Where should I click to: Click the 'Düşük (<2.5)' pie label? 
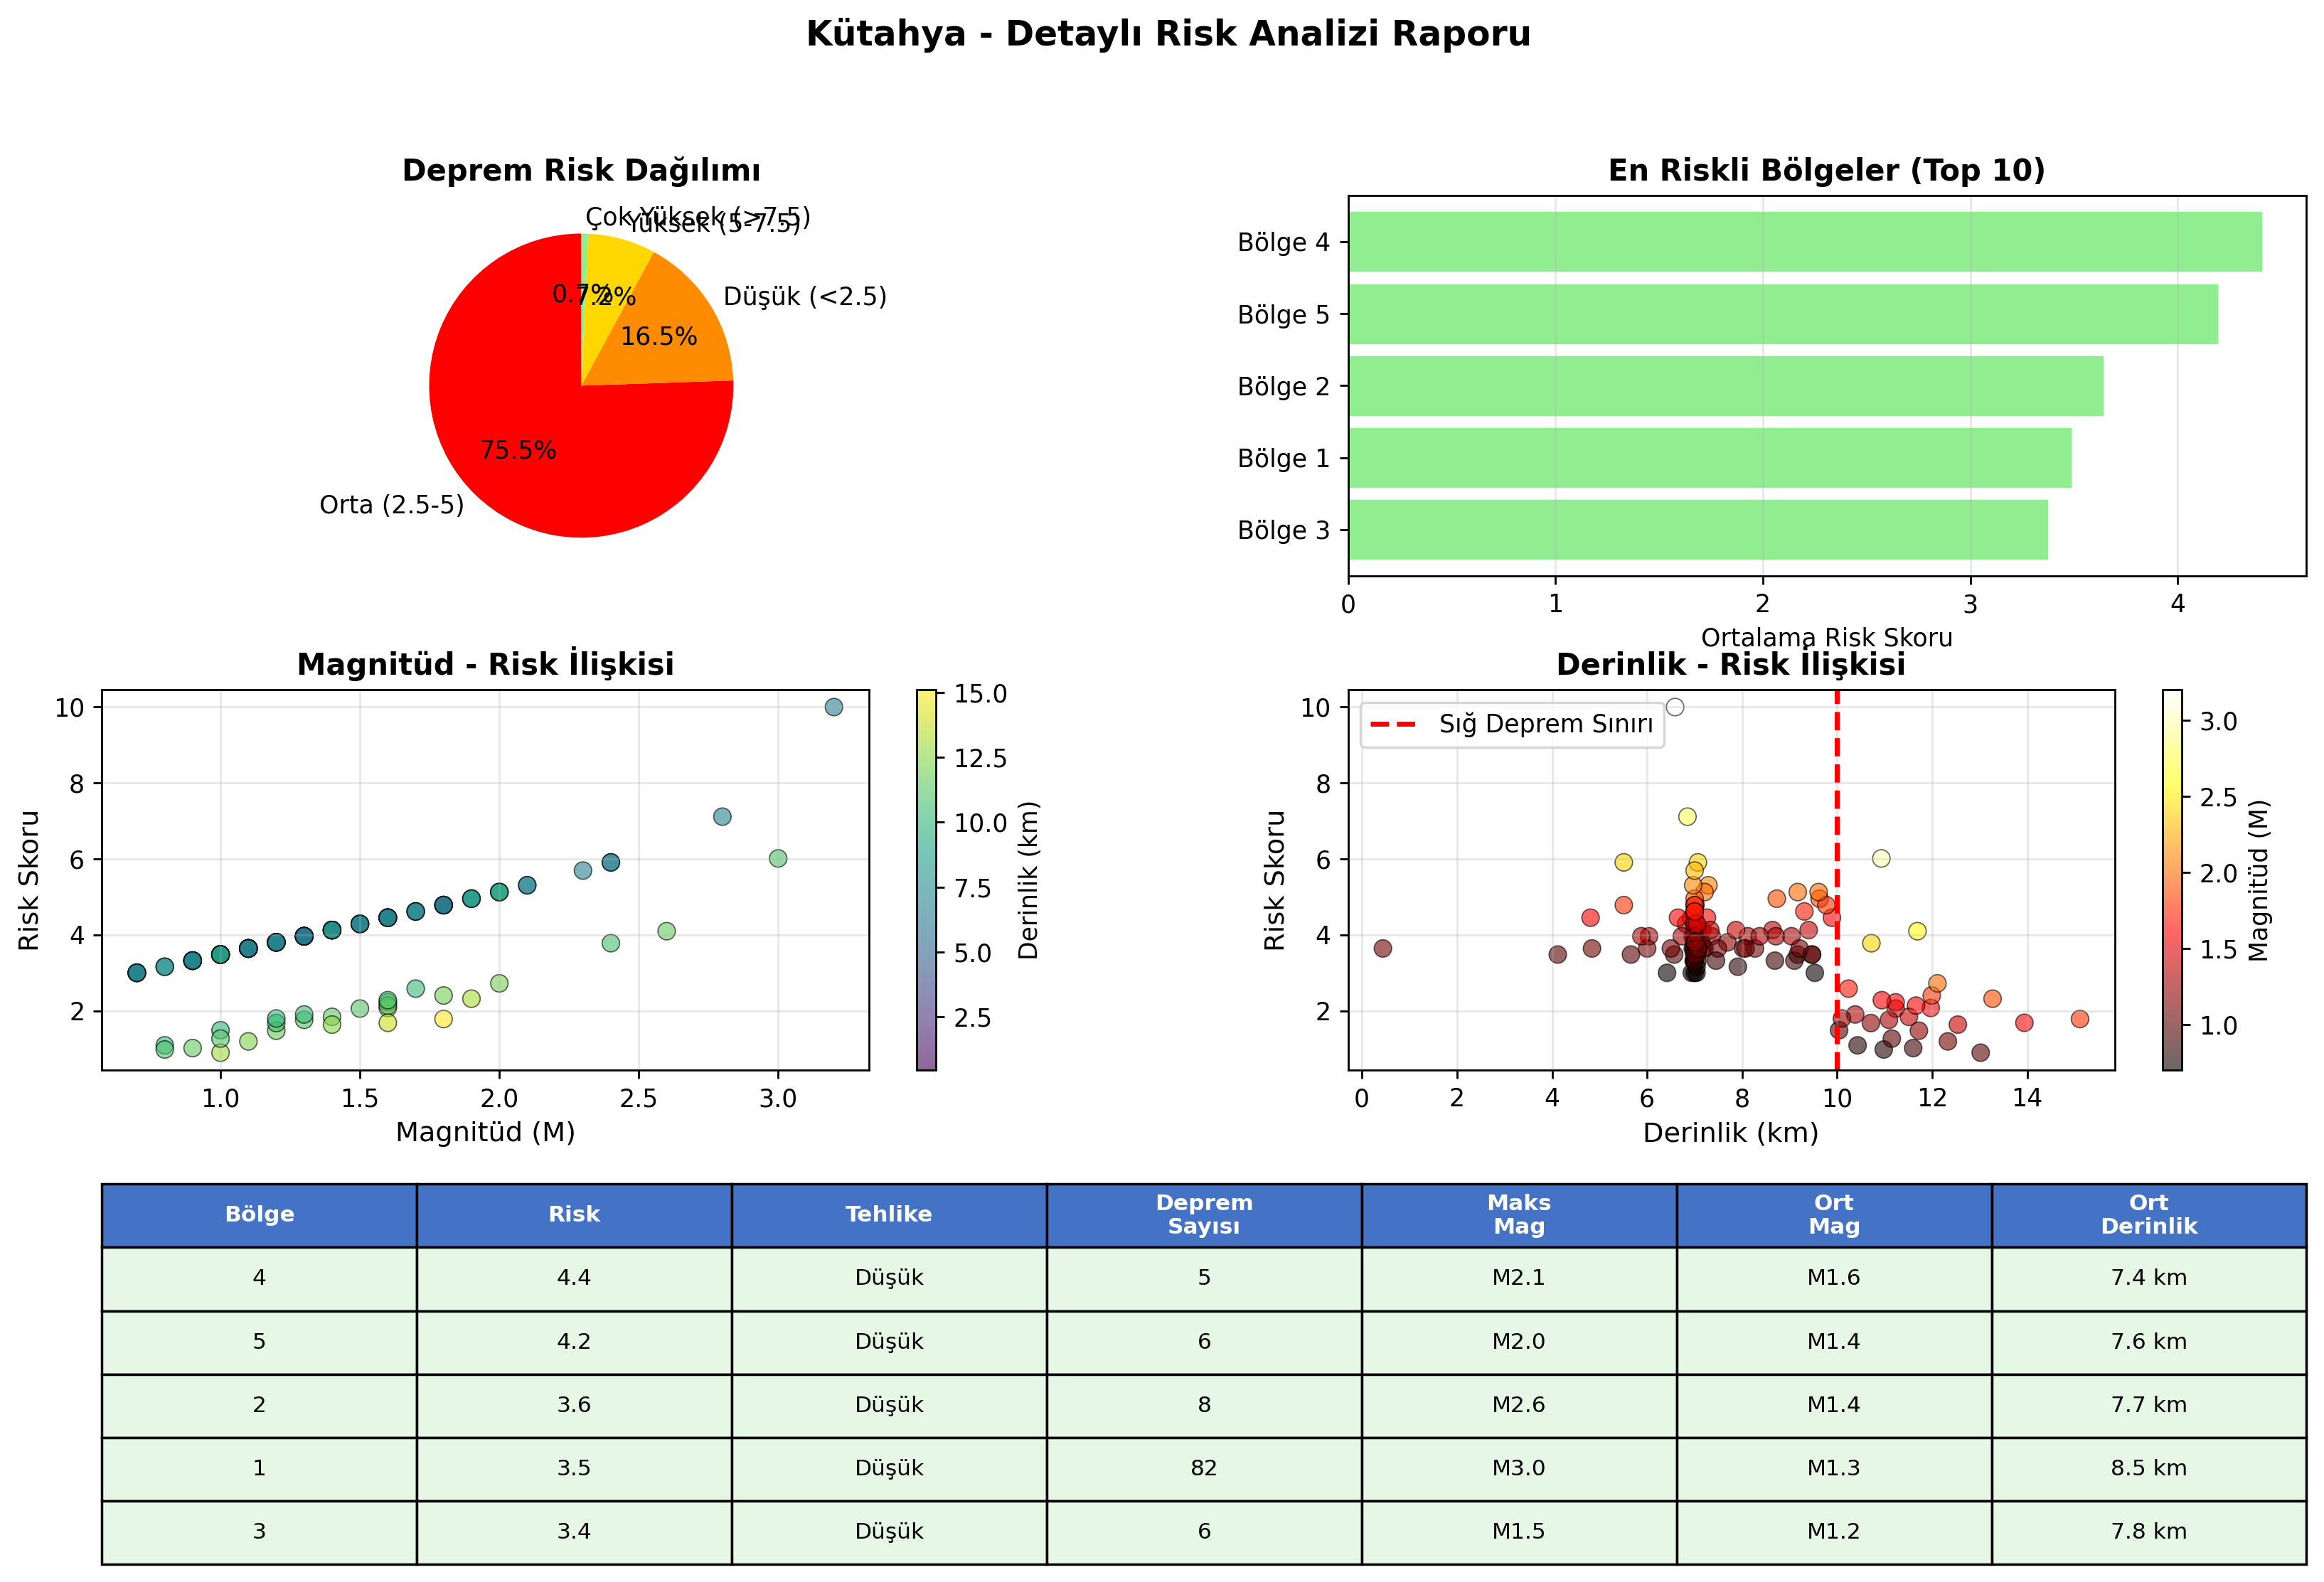[x=805, y=297]
